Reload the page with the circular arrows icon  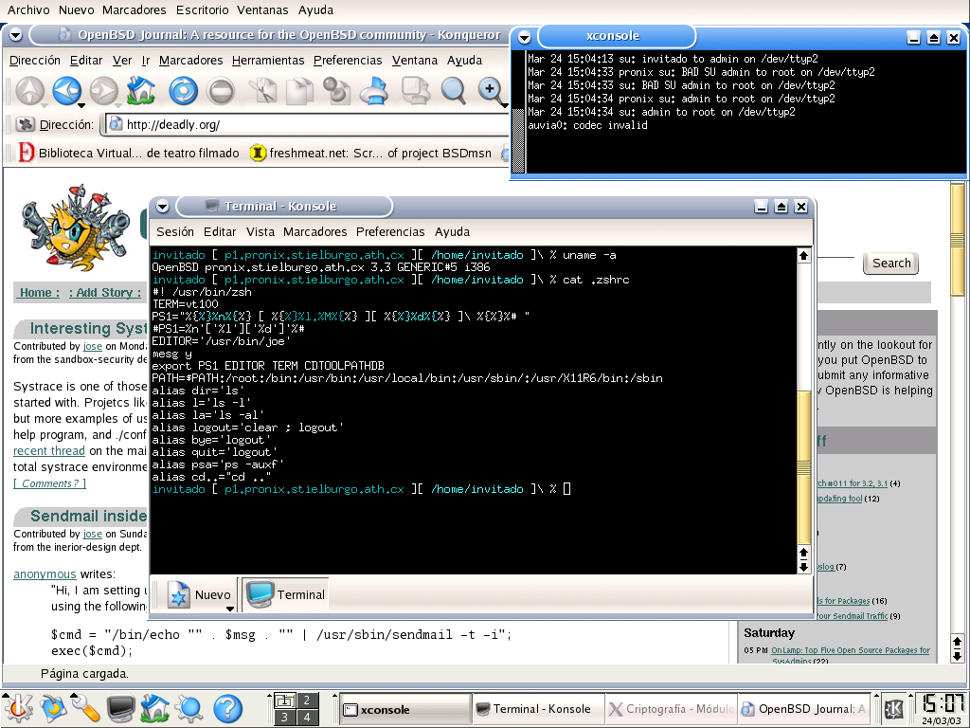pyautogui.click(x=184, y=91)
